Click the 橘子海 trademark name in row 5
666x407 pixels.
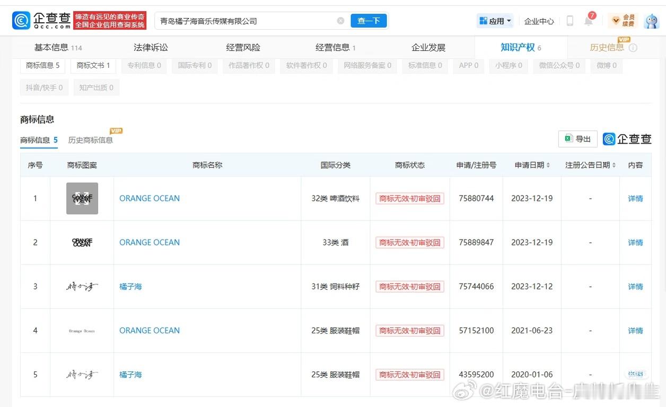click(130, 375)
